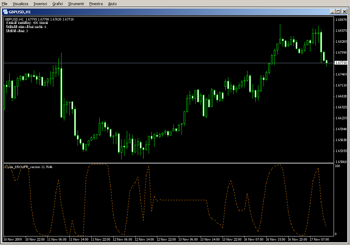Click the 12 Nov 14:00 time label

pyautogui.click(x=144, y=240)
